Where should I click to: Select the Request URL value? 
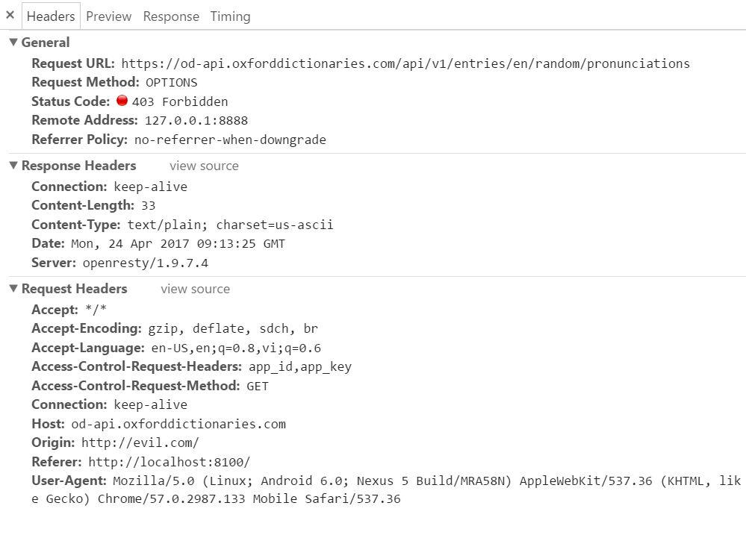(x=405, y=63)
